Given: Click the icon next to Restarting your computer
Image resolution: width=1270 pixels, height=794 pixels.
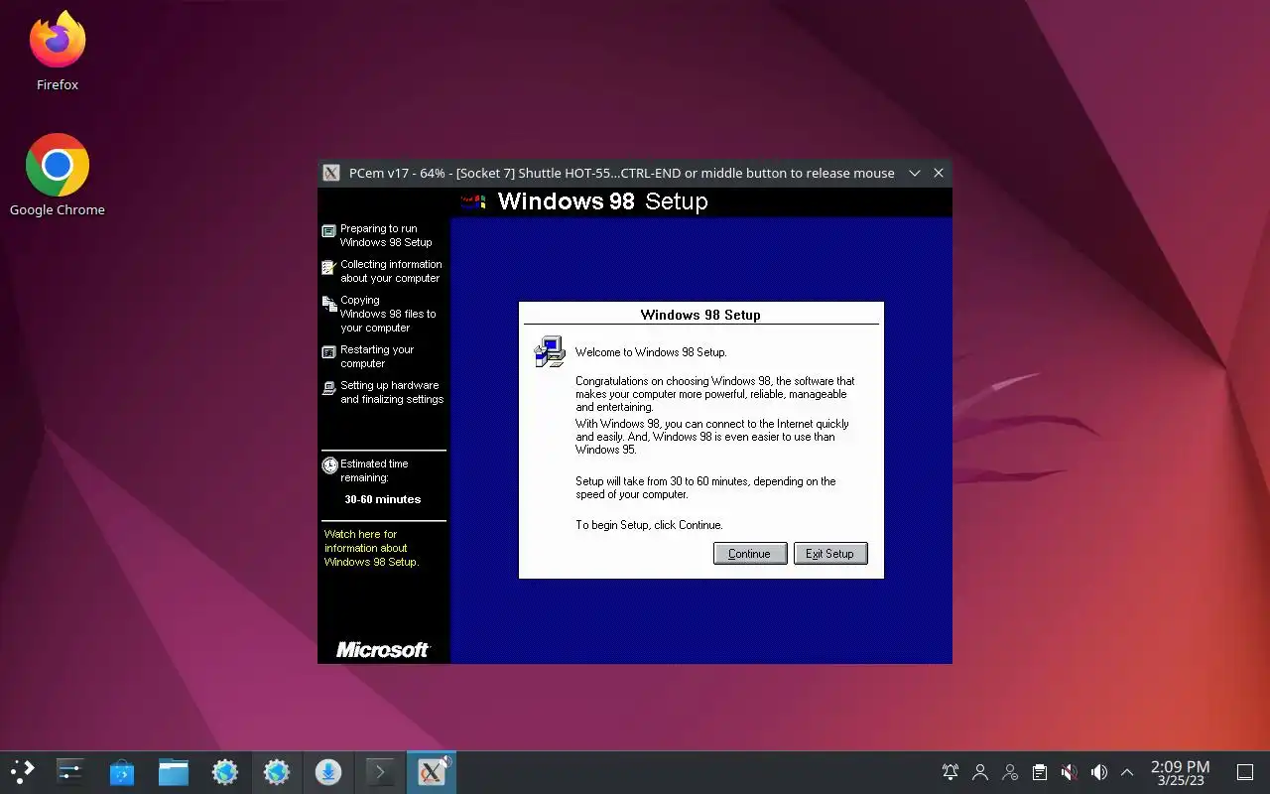Looking at the screenshot, I should point(329,352).
